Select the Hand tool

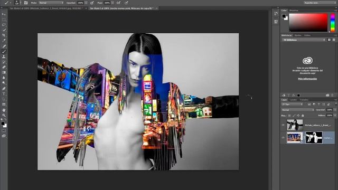point(4,110)
